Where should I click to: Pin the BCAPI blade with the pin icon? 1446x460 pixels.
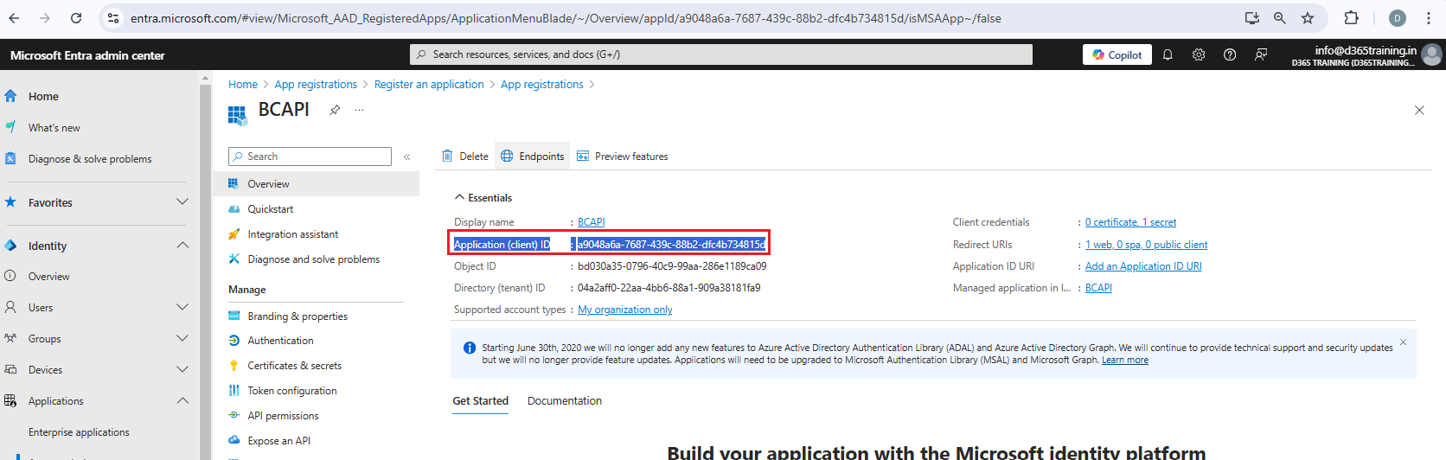(x=335, y=110)
